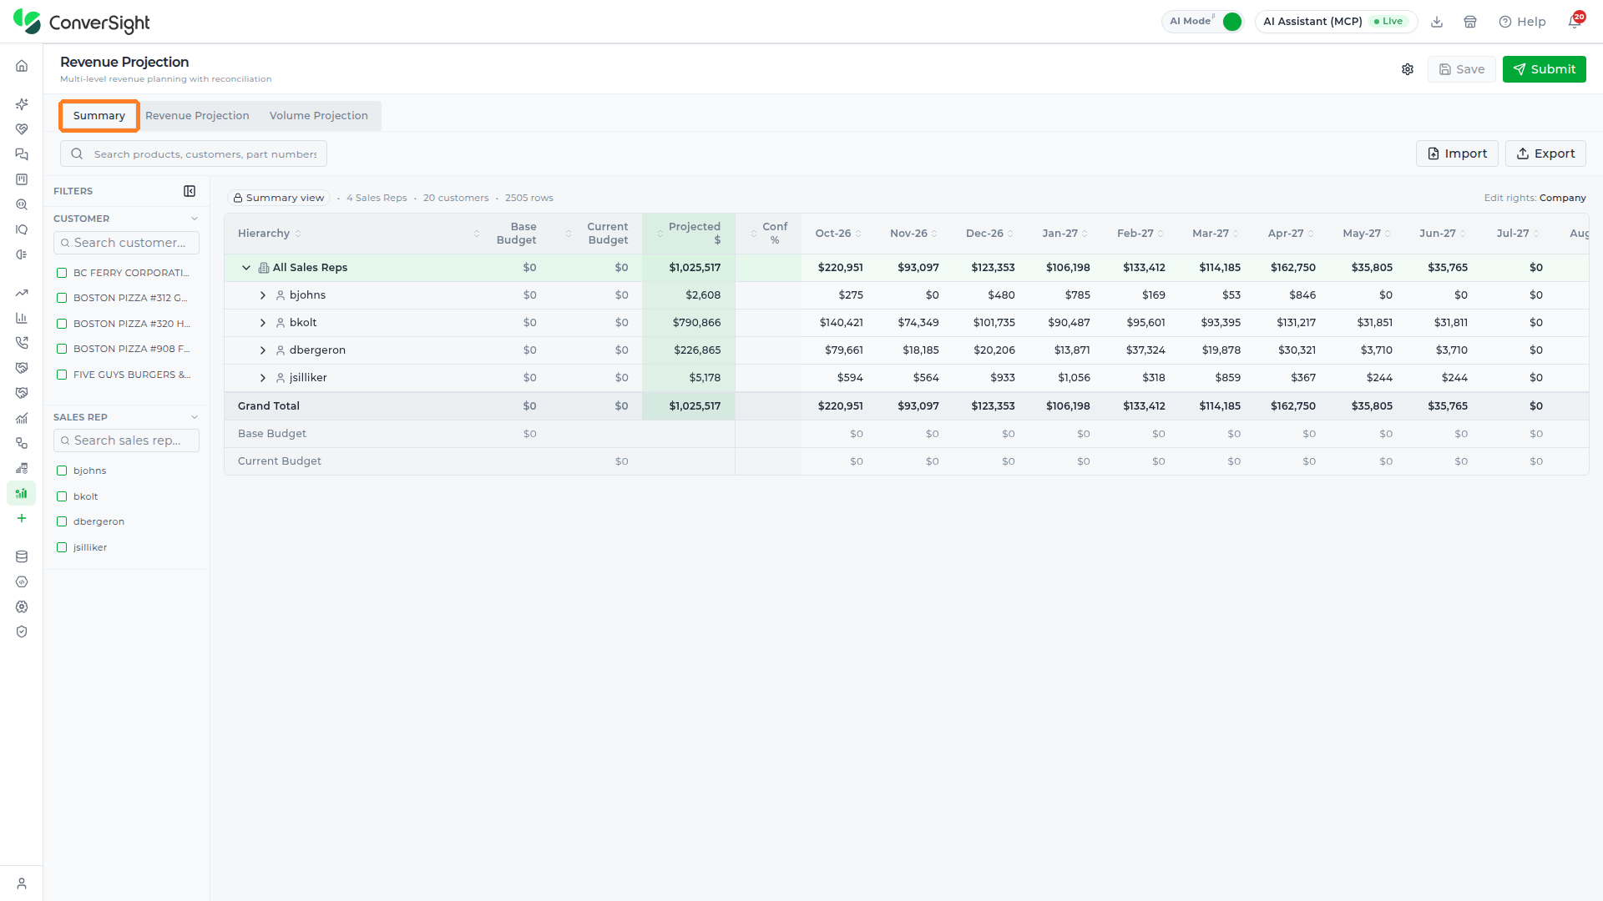The height and width of the screenshot is (901, 1603).
Task: Switch to the Revenue Projection tab
Action: pos(197,116)
